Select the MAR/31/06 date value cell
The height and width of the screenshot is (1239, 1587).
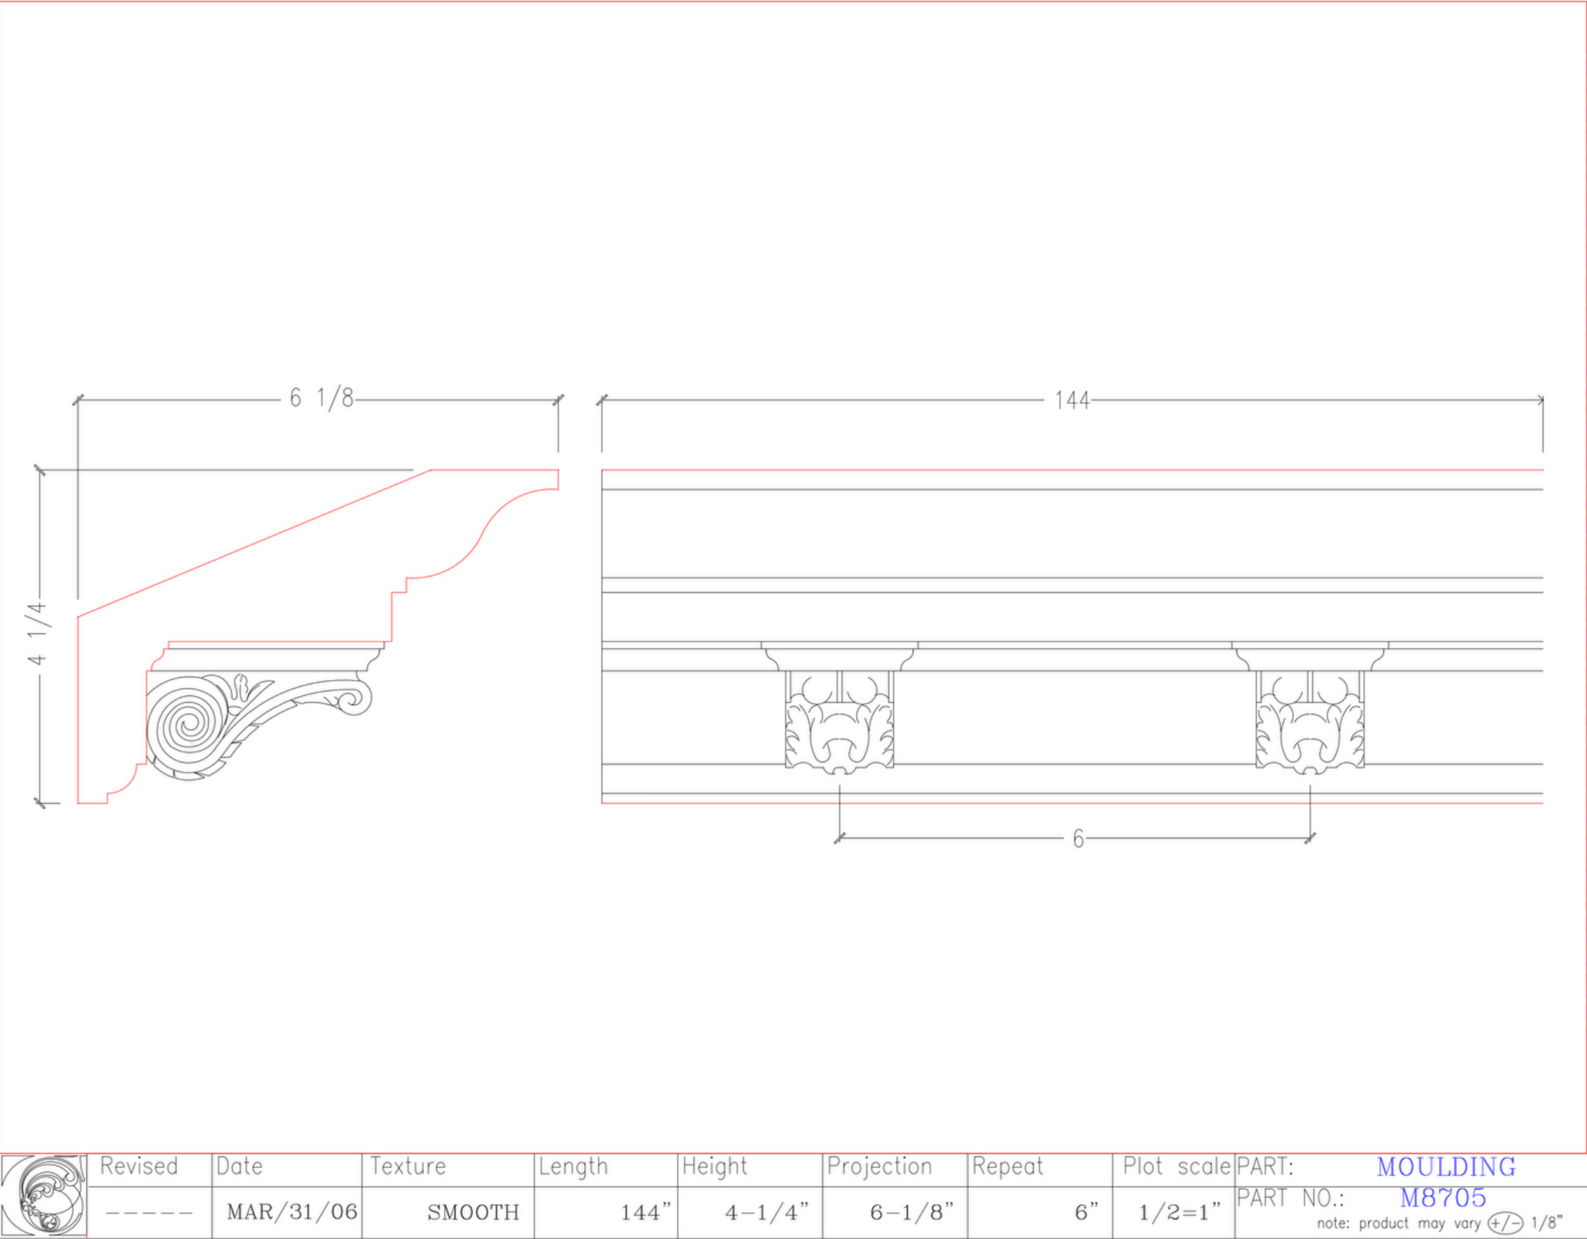click(291, 1212)
